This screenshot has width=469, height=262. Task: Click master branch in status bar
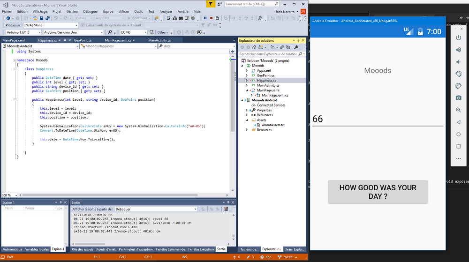(x=287, y=257)
